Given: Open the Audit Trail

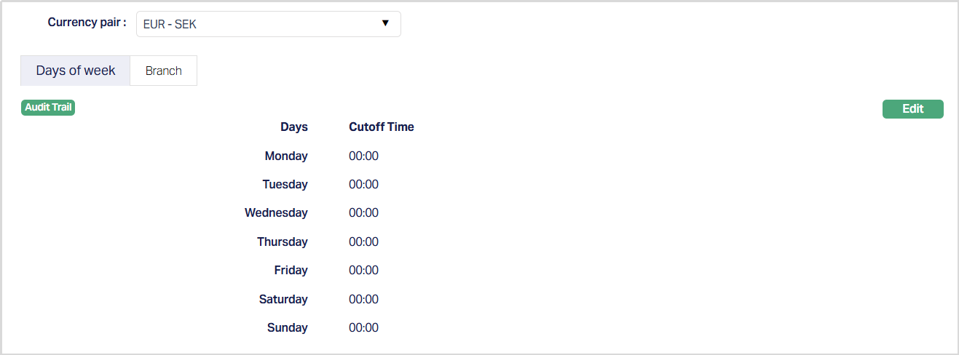Looking at the screenshot, I should click(x=48, y=108).
